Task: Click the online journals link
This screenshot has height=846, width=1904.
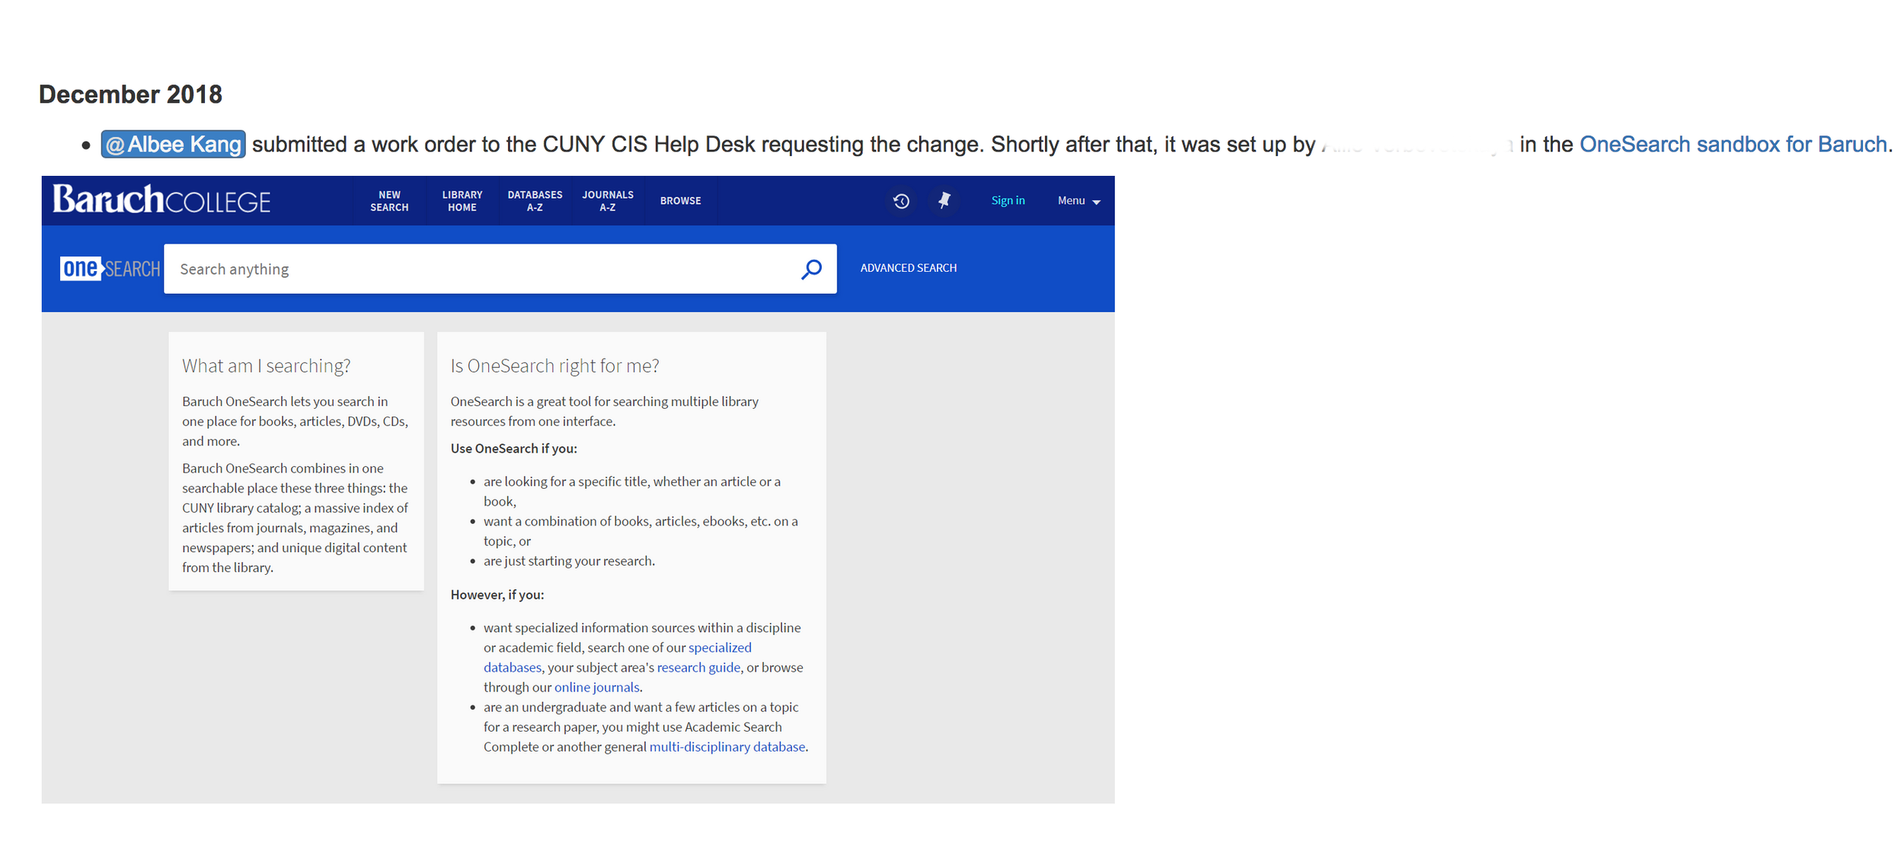Action: coord(596,687)
